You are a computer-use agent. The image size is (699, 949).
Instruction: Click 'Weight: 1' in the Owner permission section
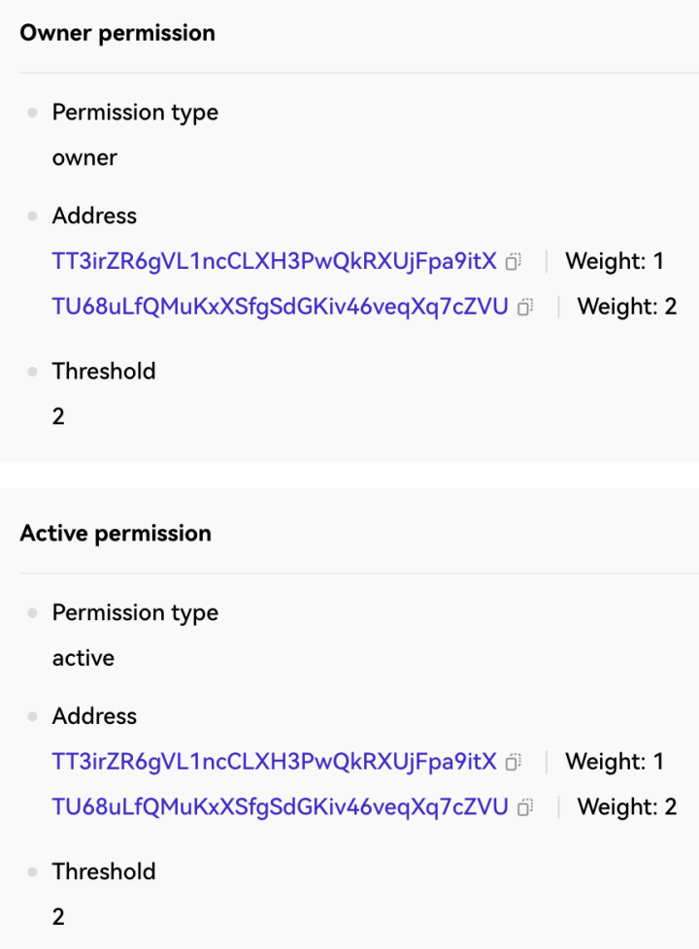click(615, 261)
